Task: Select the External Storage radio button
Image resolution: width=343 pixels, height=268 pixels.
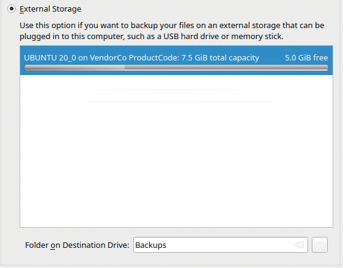Action: click(12, 9)
